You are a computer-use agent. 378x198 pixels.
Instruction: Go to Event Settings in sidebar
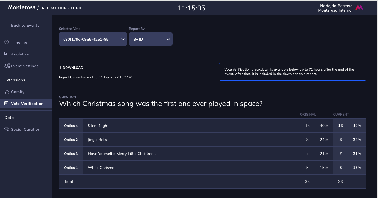pyautogui.click(x=25, y=66)
